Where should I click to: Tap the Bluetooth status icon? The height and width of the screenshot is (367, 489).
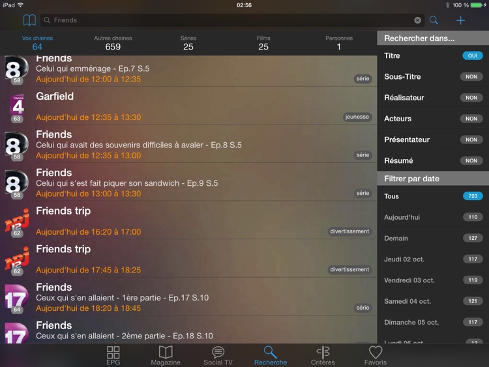(447, 5)
